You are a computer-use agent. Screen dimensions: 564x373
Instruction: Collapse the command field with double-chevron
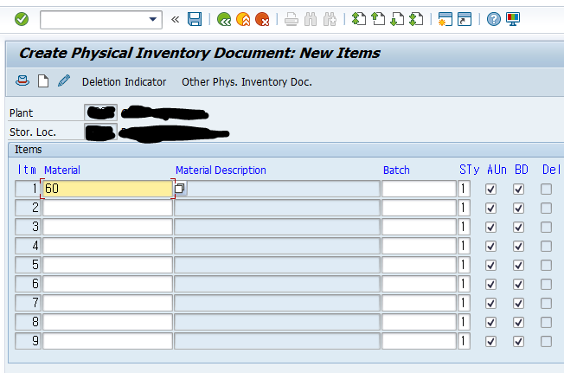point(176,19)
